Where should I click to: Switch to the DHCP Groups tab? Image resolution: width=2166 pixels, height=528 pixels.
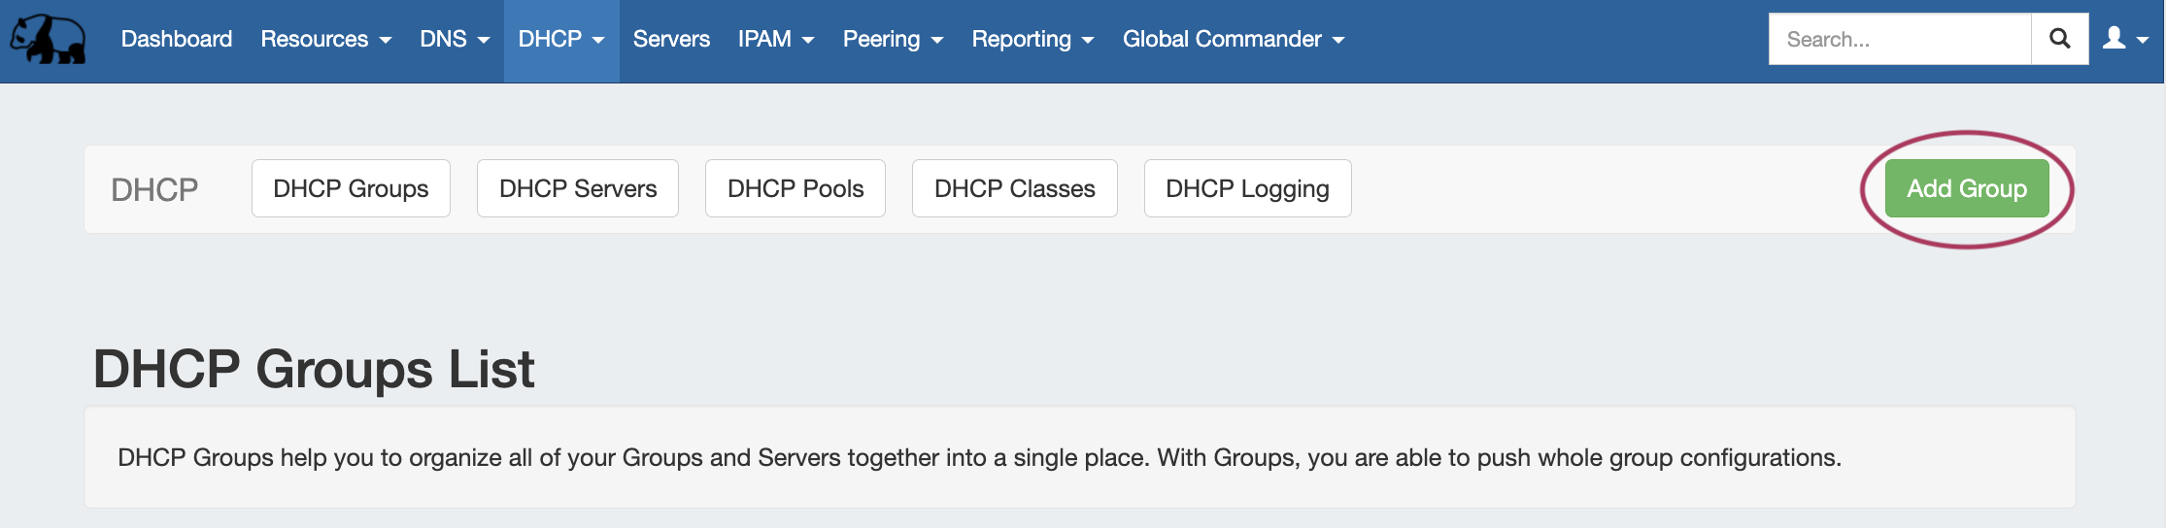coord(351,188)
